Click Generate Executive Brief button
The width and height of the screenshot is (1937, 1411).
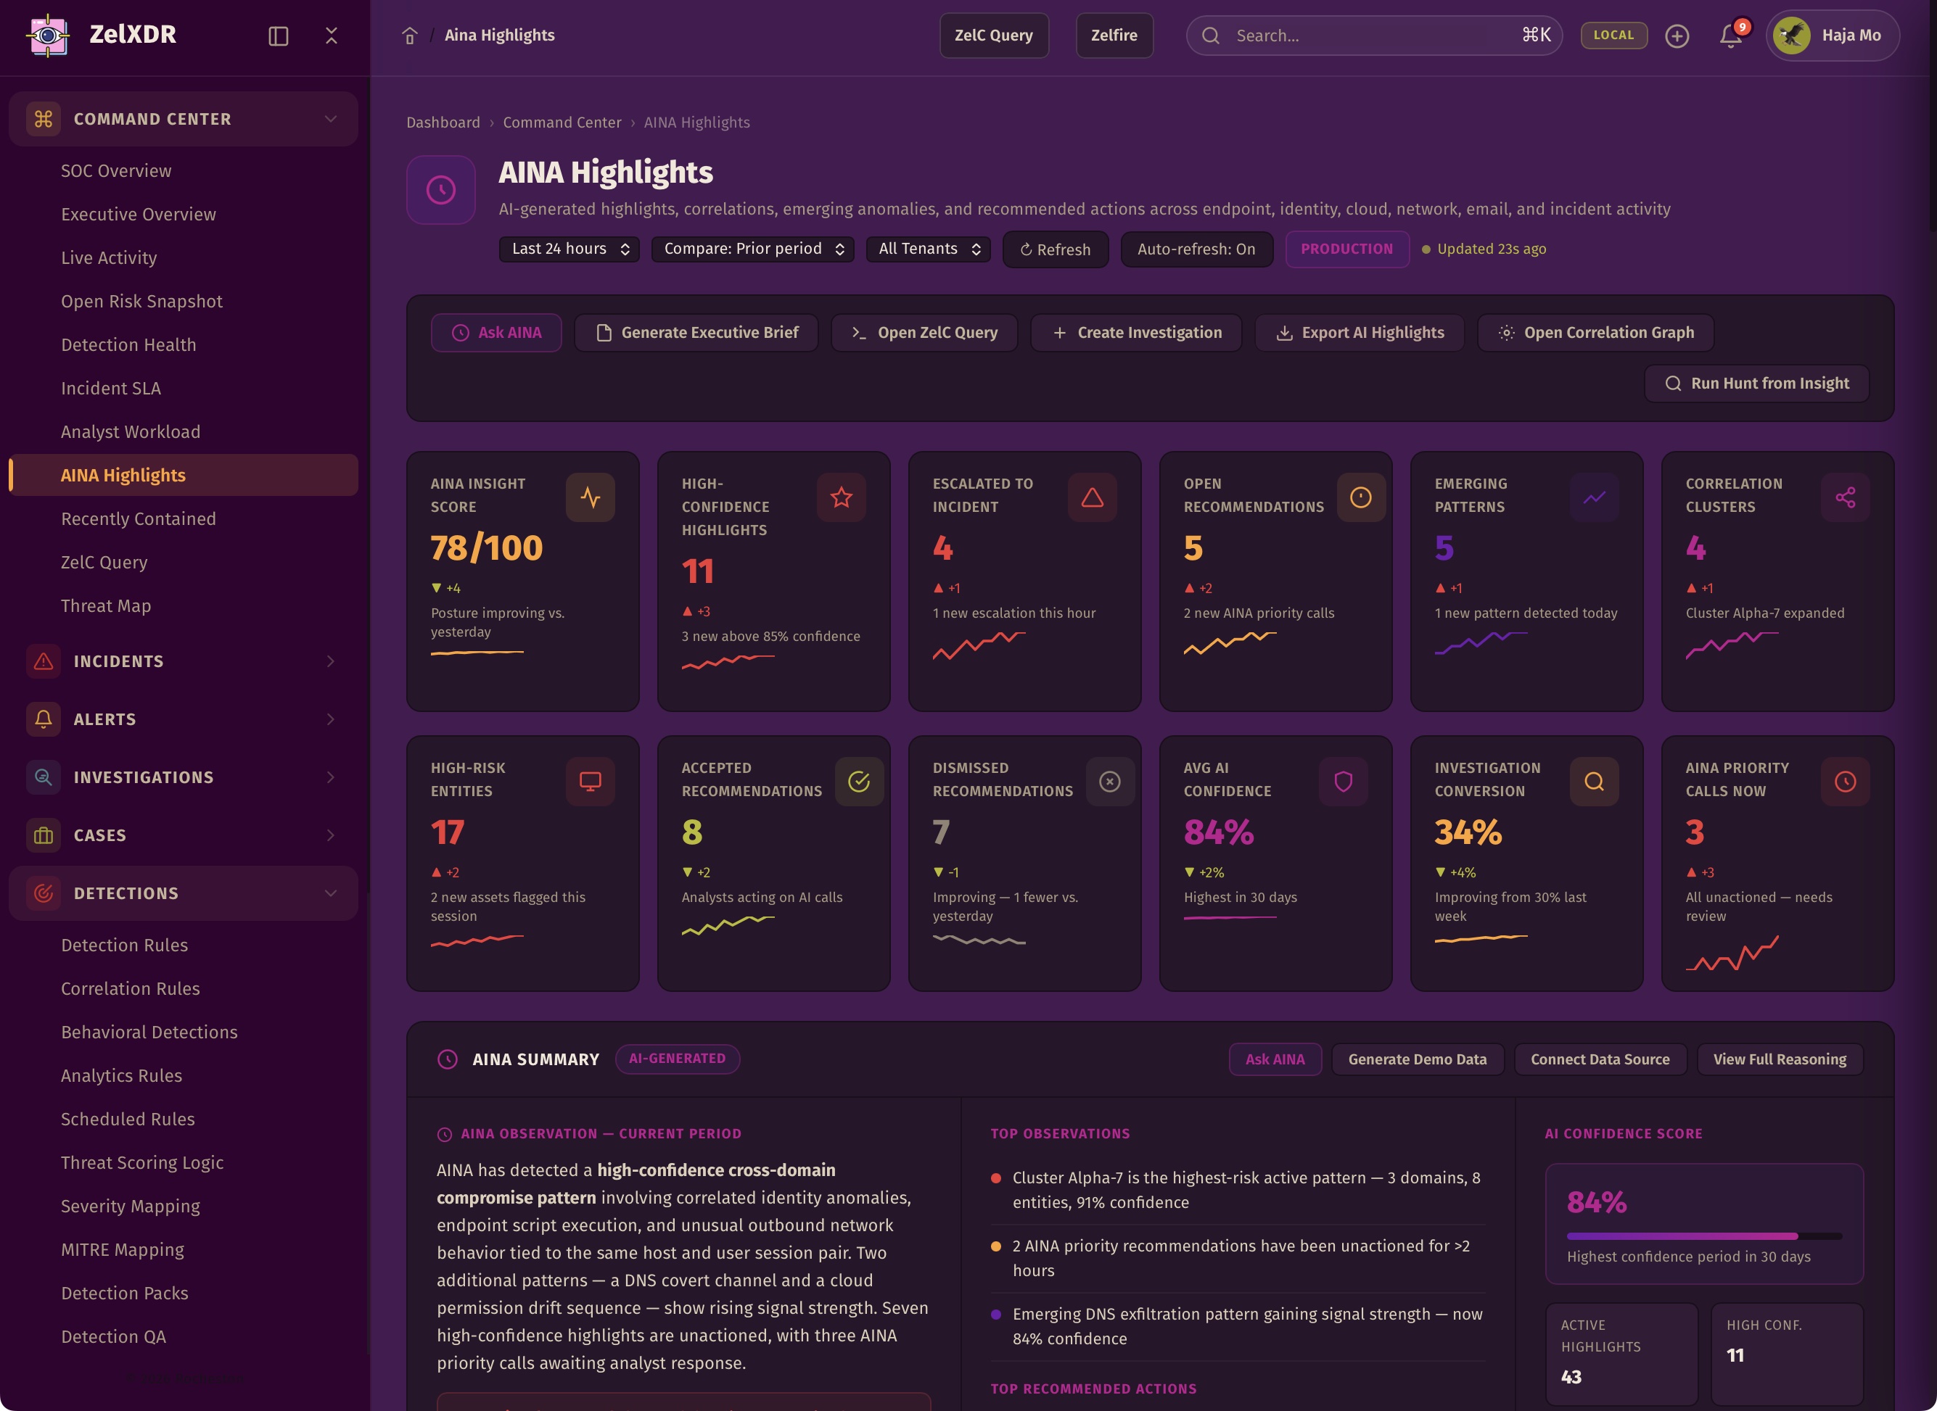pyautogui.click(x=696, y=332)
